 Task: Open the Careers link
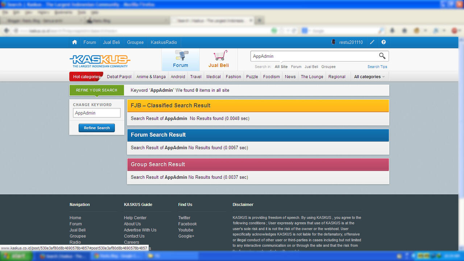pyautogui.click(x=132, y=242)
